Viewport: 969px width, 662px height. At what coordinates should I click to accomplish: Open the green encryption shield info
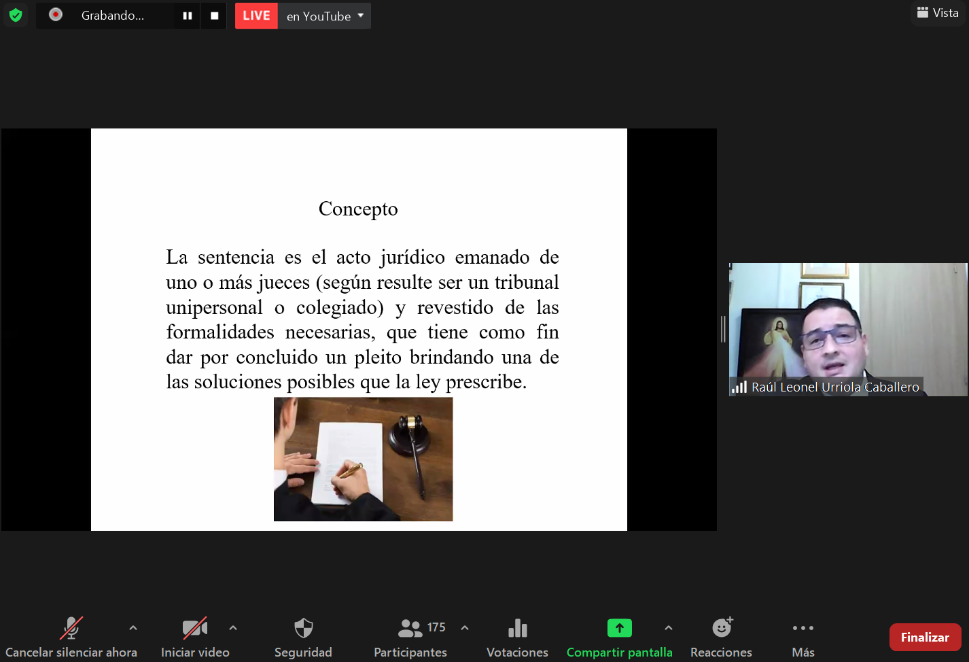coord(16,15)
